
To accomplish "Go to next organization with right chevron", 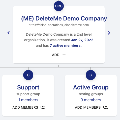I will click(x=109, y=33).
